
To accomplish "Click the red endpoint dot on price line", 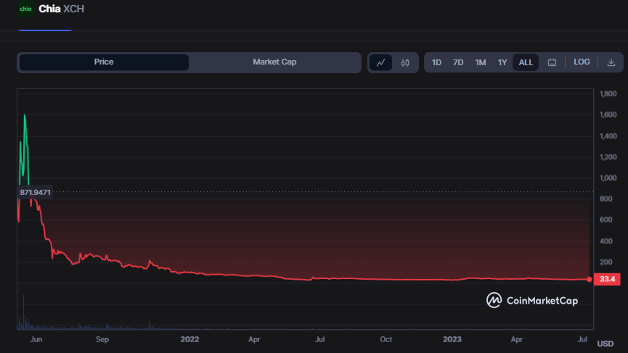I will pyautogui.click(x=589, y=280).
